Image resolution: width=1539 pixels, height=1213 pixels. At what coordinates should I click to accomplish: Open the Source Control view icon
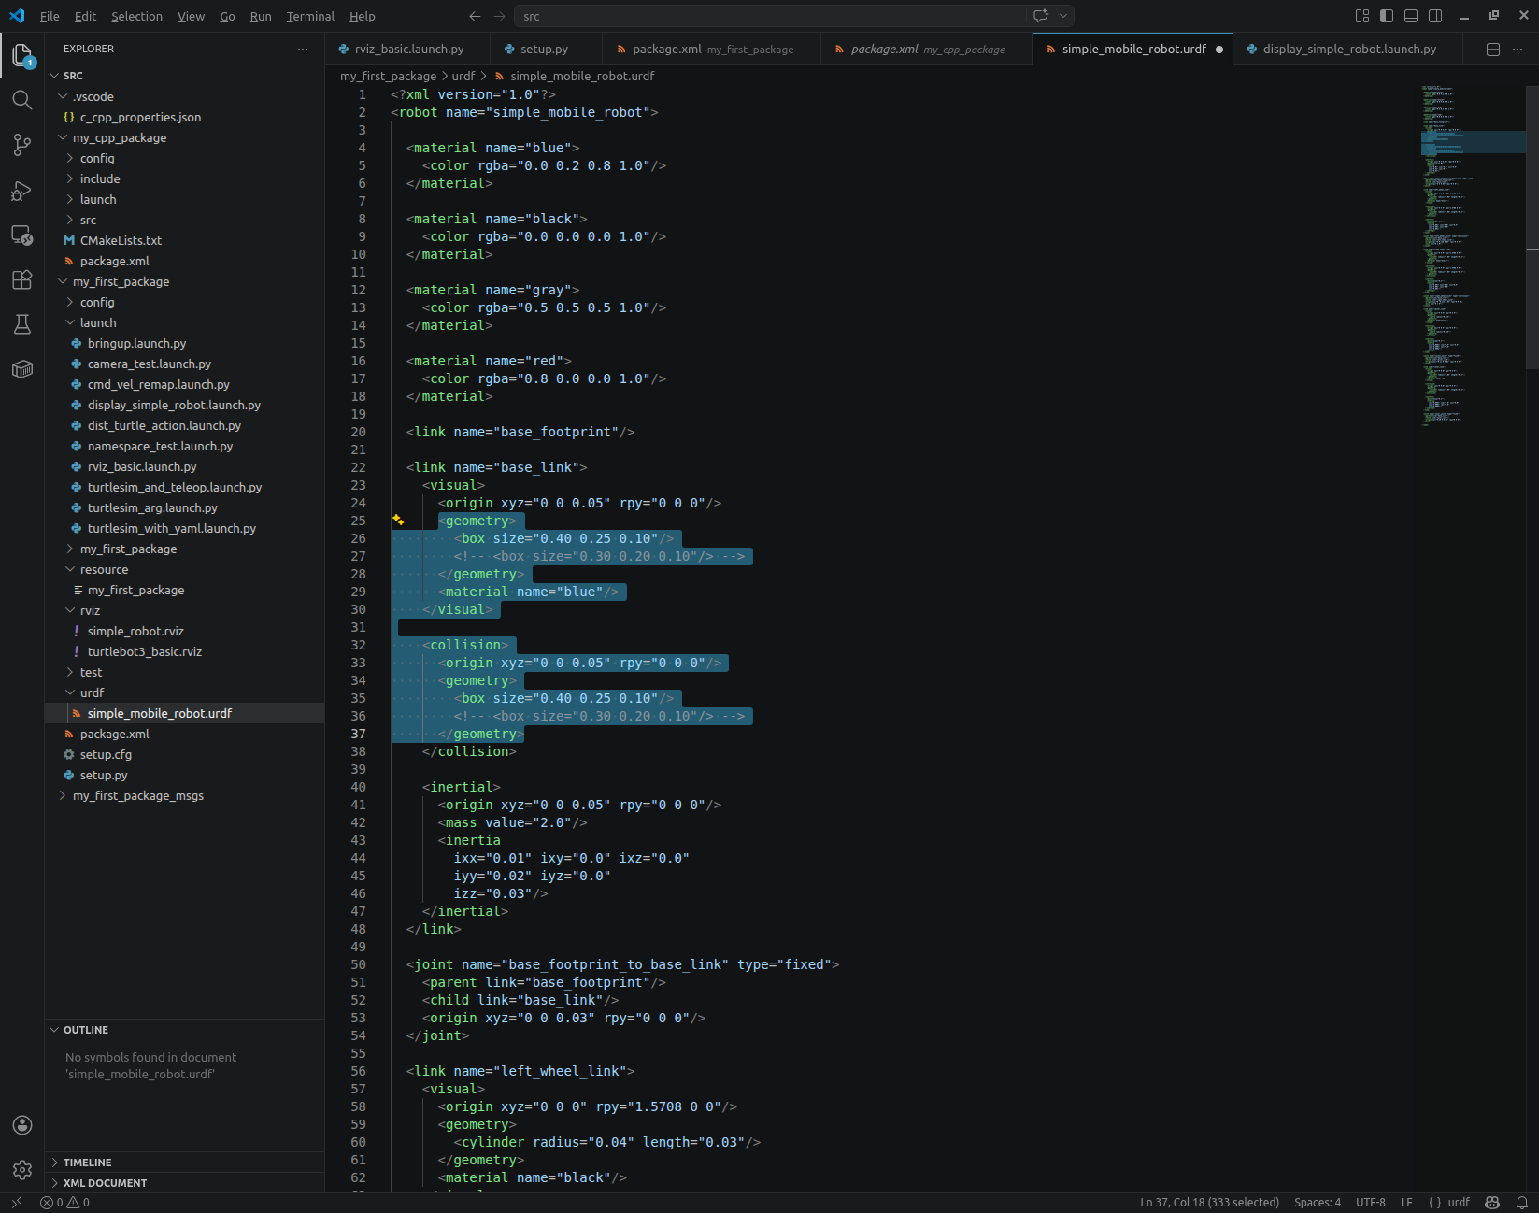22,145
